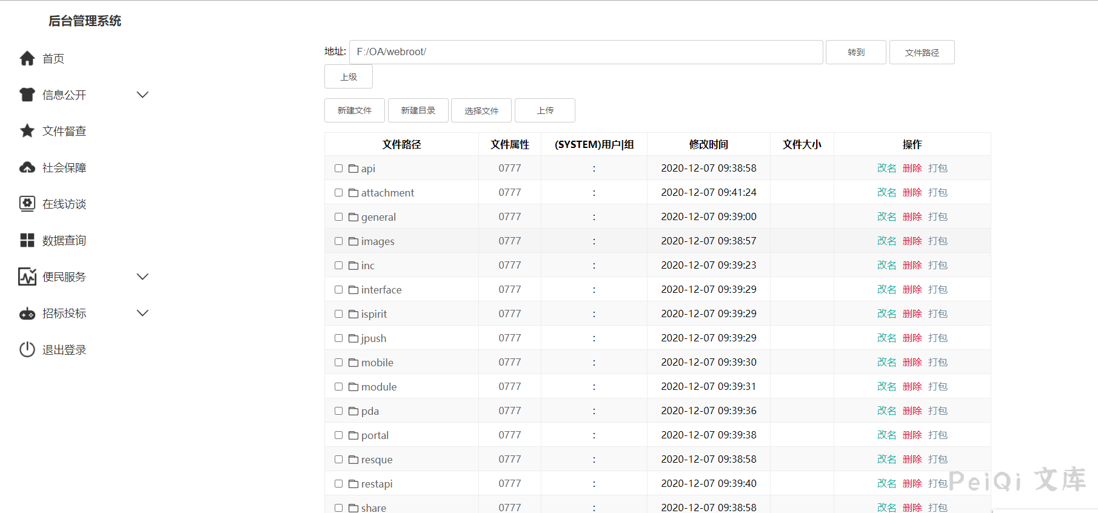Expand the 信息公开 menu chevron
Viewport: 1098px width, 513px height.
click(x=142, y=95)
